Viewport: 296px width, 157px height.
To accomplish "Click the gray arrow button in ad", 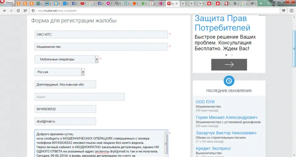I will coord(229,65).
